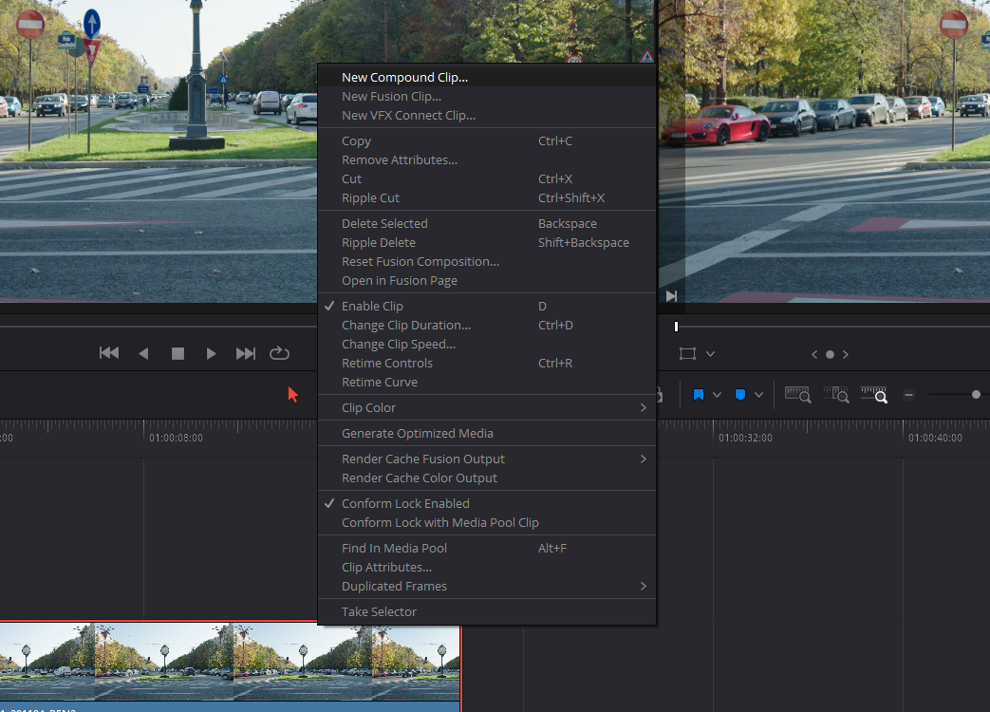This screenshot has height=712, width=990.
Task: Choose Generate Optimized Media
Action: (x=487, y=434)
